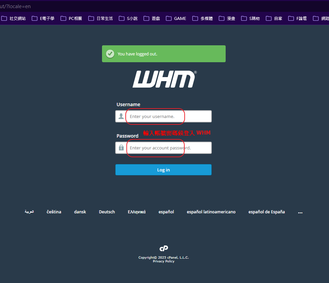Viewport: 329px width, 283px height.
Task: Select español latinoamericano language
Action: point(211,212)
